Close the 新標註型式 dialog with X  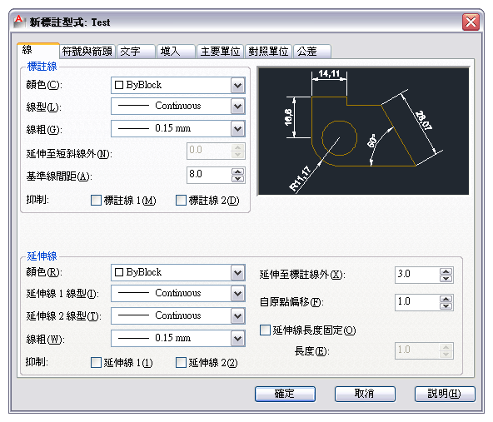pyautogui.click(x=471, y=22)
